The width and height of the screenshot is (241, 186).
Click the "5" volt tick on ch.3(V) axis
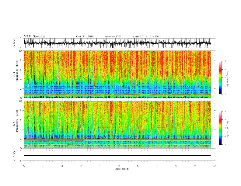point(21,151)
